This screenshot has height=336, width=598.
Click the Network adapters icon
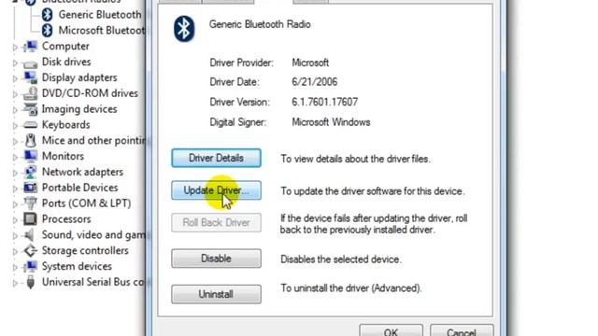(x=31, y=172)
